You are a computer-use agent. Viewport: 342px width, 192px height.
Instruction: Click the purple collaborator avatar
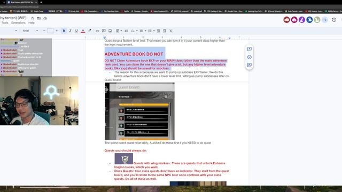302,20
